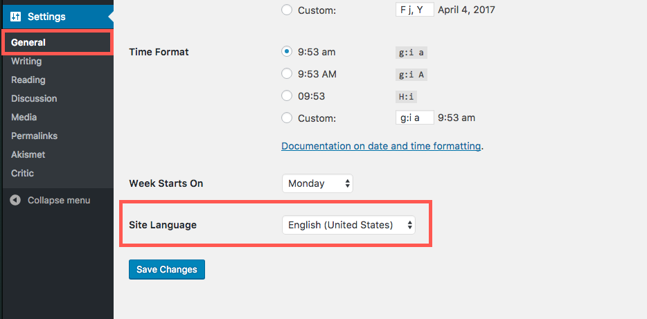Open the Akismet settings item
Screen dimensions: 647x319
(x=28, y=154)
